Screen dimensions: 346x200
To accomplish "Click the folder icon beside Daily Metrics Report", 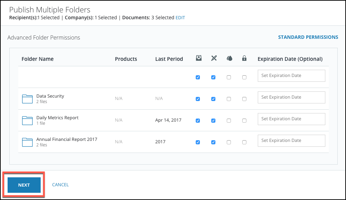I will coord(27,120).
